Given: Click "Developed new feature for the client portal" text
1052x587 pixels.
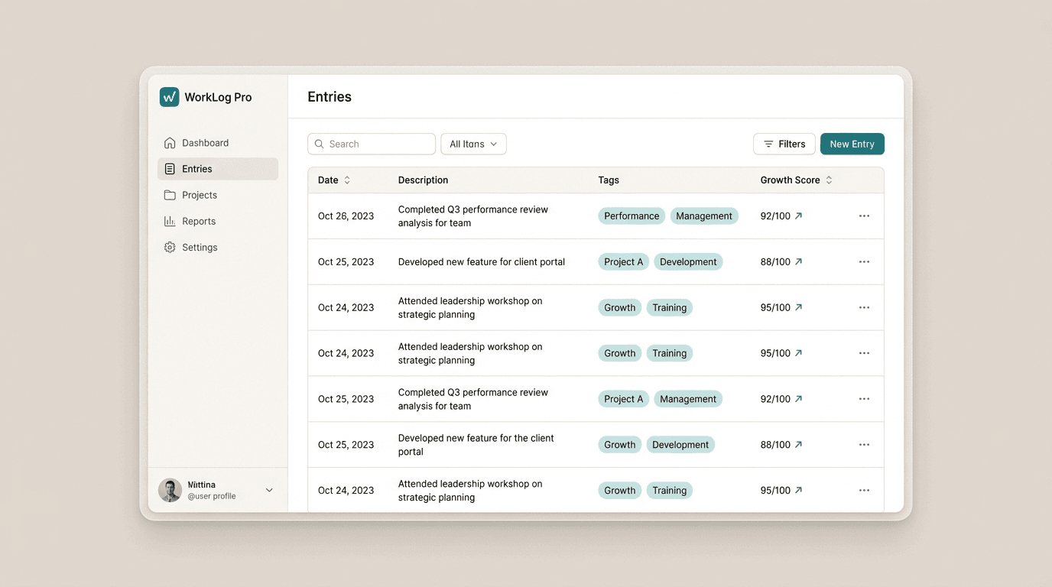Looking at the screenshot, I should click(476, 445).
